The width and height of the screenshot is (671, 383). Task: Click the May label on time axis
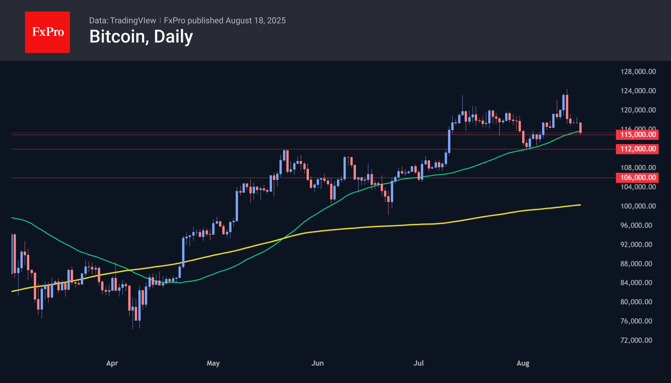(x=213, y=363)
